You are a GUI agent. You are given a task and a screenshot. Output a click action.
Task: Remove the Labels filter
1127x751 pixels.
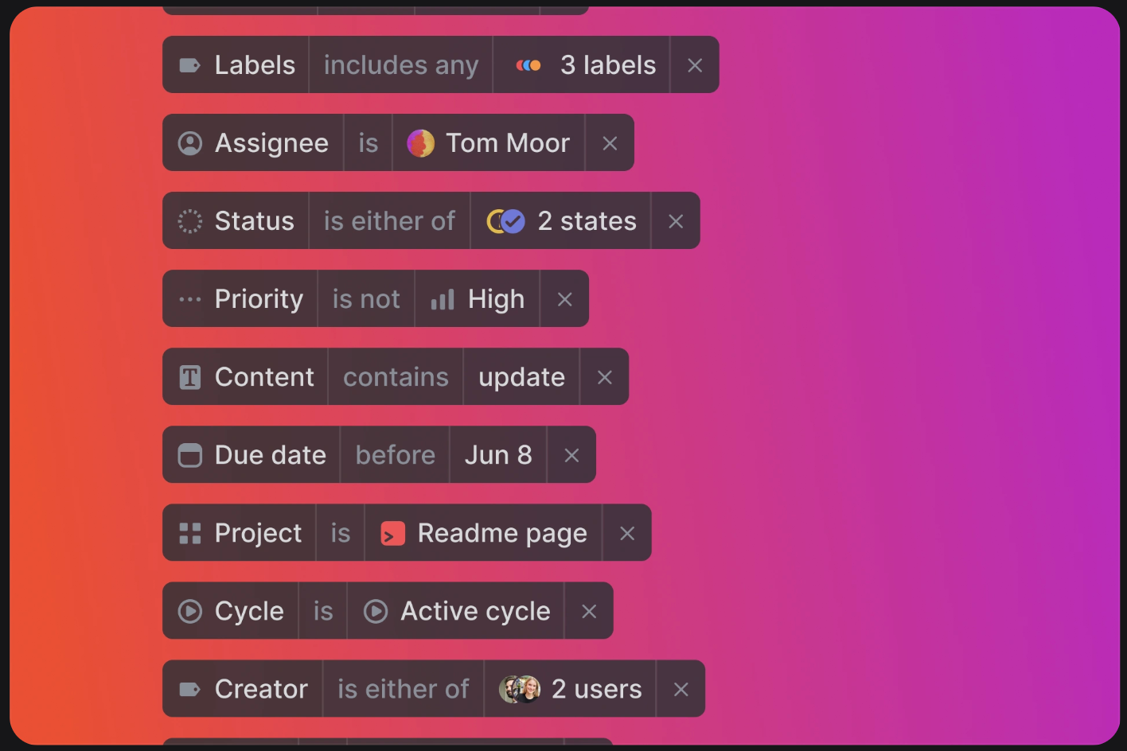coord(695,65)
